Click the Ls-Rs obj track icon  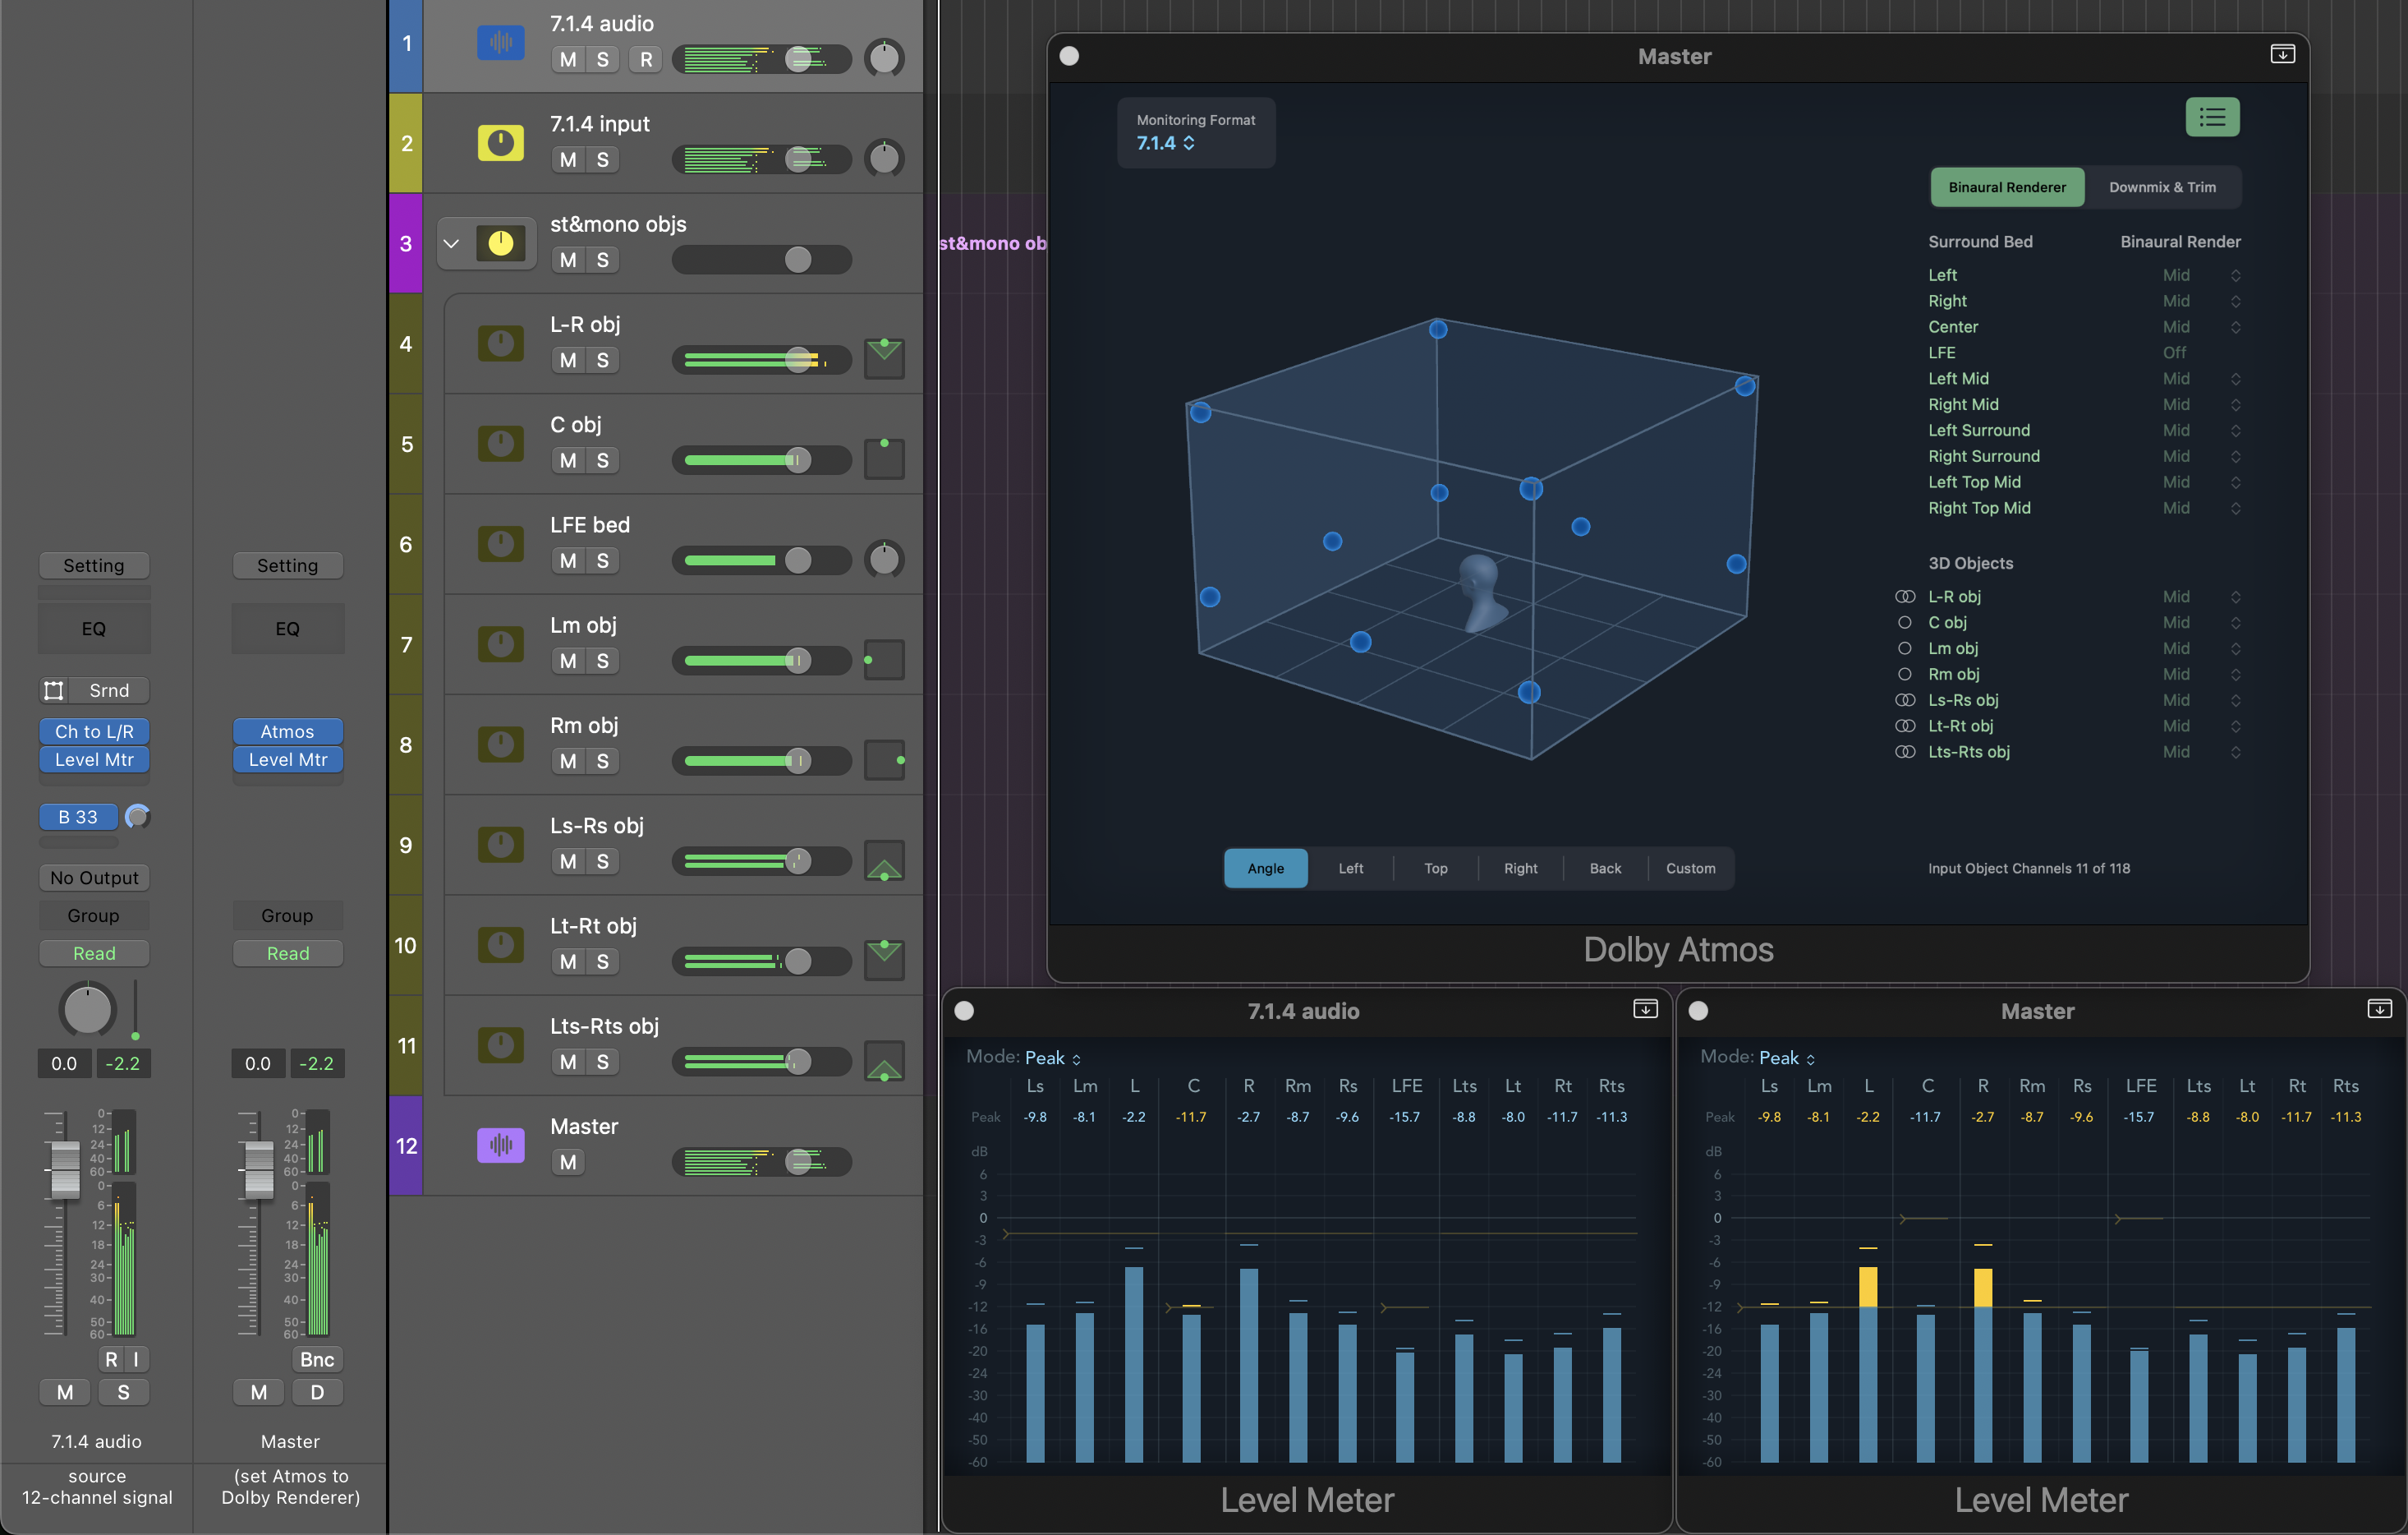(501, 844)
